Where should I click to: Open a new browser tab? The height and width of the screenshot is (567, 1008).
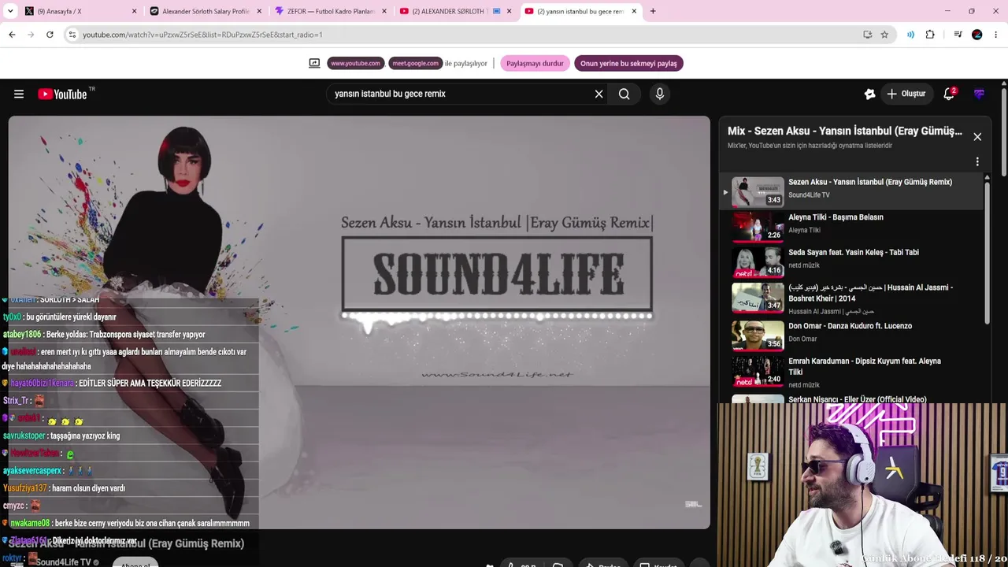[x=653, y=11]
